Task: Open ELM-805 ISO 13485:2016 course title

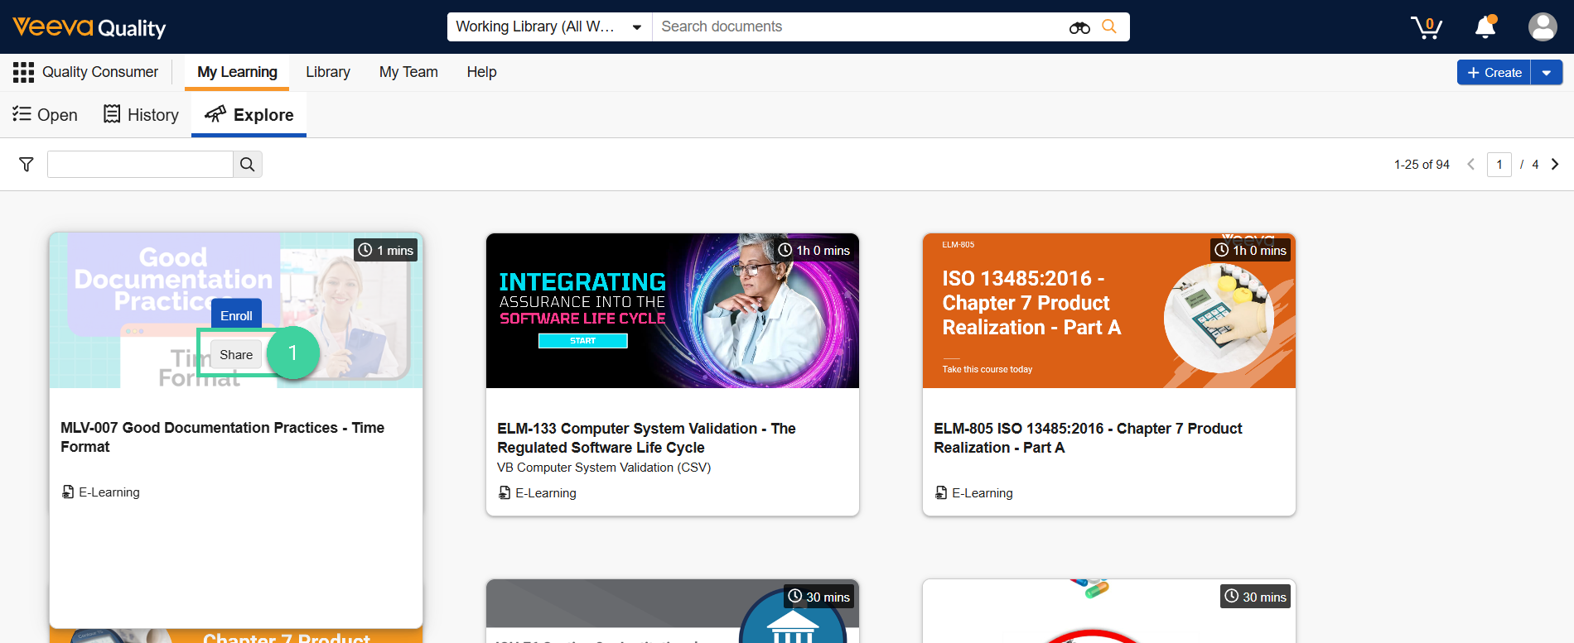Action: pos(1088,438)
